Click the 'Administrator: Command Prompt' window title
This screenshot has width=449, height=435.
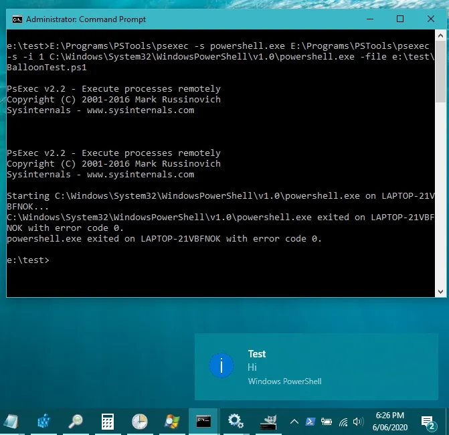pos(86,19)
